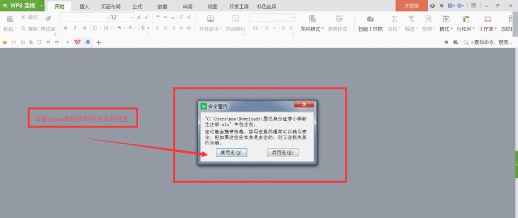
Task: Switch to the Special Apps (特色应用) tab
Action: 267,6
